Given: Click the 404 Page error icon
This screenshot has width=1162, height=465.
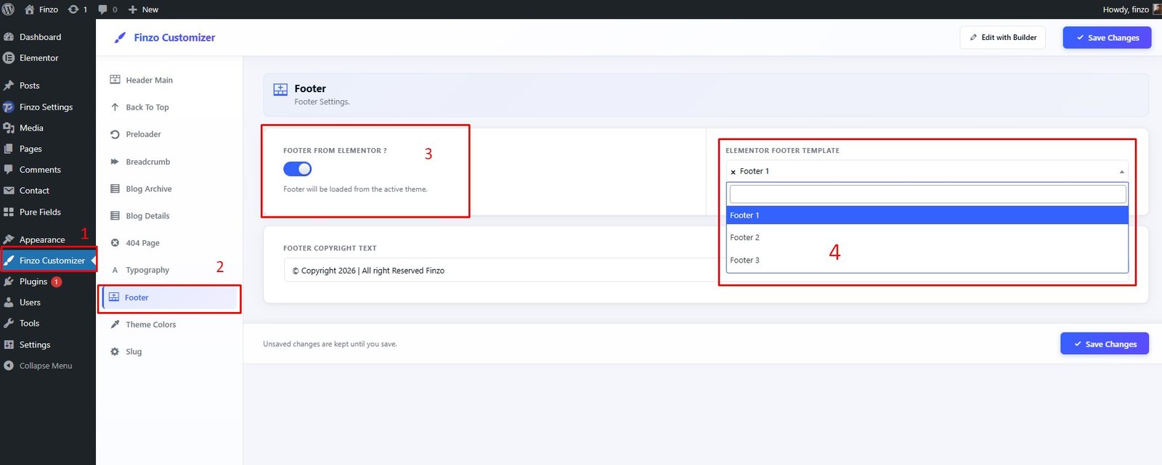Looking at the screenshot, I should (115, 243).
